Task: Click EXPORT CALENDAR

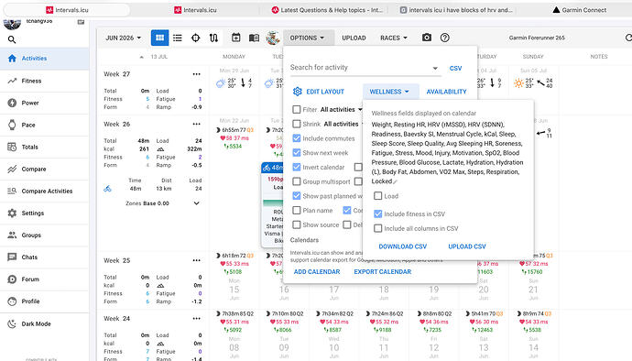Action: tap(383, 272)
